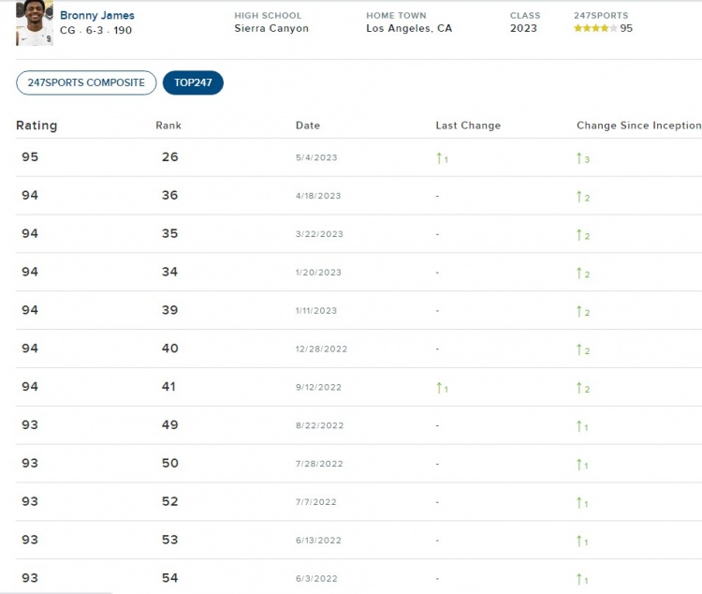Screen dimensions: 702x594
Task: Switch to the 247Sports Composite tab
Action: point(86,82)
